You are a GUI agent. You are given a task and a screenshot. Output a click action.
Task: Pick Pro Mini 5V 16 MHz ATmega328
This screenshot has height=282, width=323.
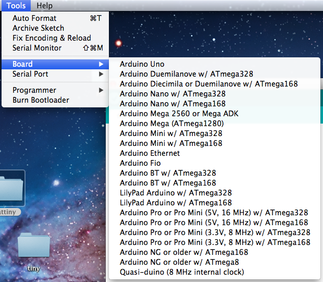coord(215,213)
